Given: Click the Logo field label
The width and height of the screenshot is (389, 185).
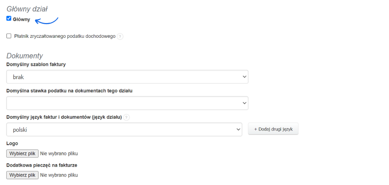Looking at the screenshot, I should pos(12,143).
